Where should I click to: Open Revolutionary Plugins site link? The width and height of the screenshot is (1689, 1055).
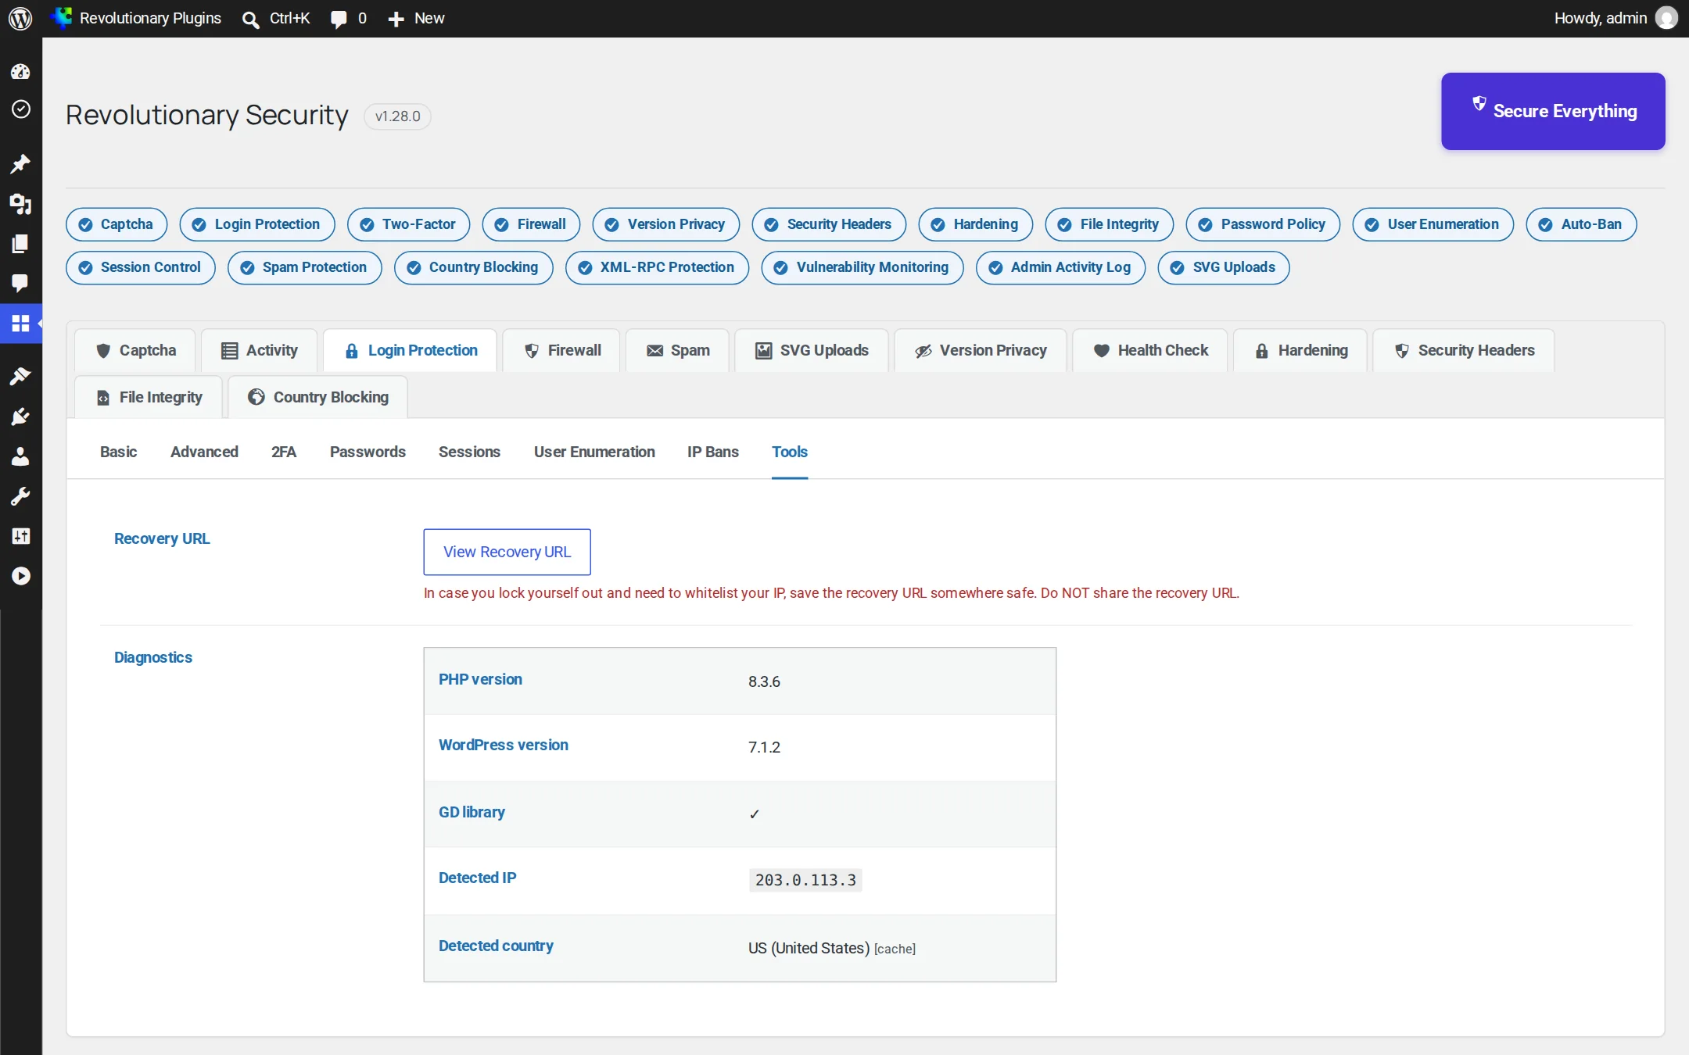click(x=137, y=18)
